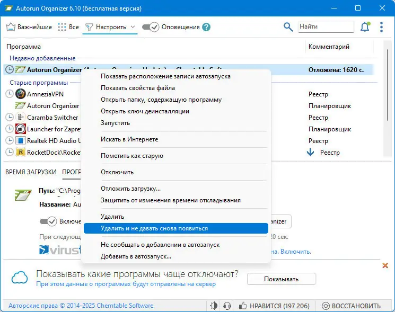Open the Оповещения help question icon
This screenshot has height=312, width=395.
click(206, 27)
